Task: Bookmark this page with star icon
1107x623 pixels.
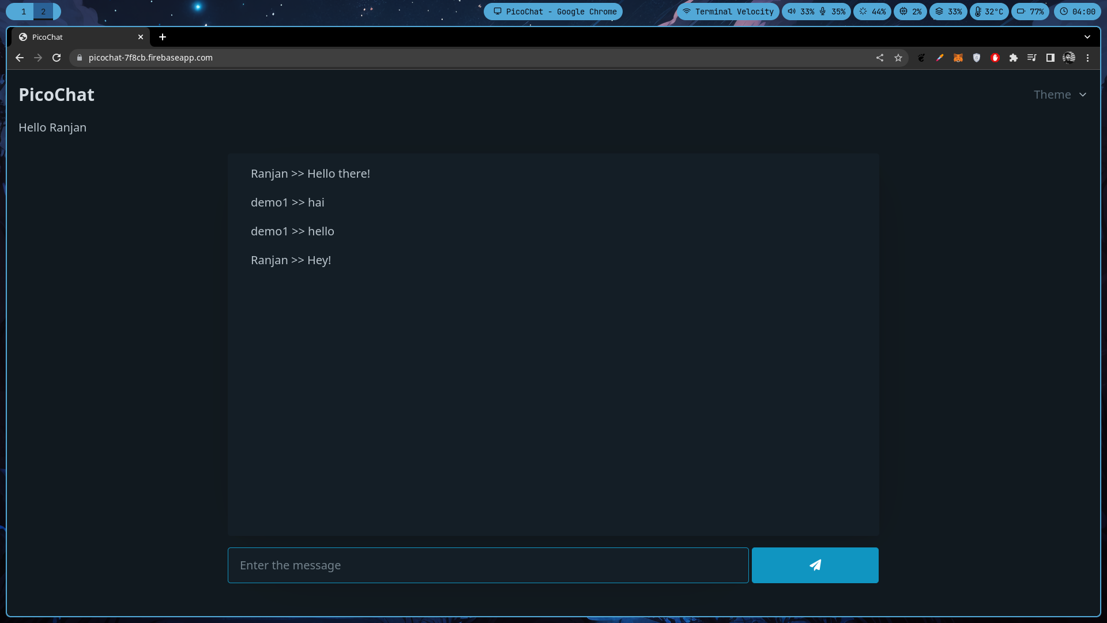Action: pos(898,58)
